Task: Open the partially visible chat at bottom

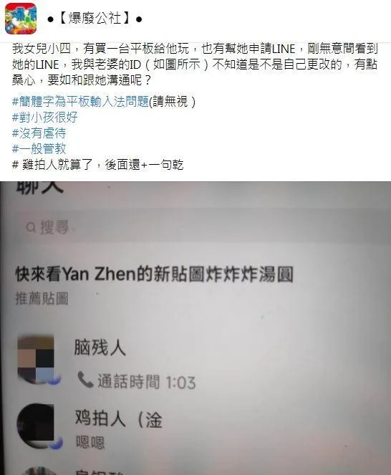Action: tap(195, 469)
